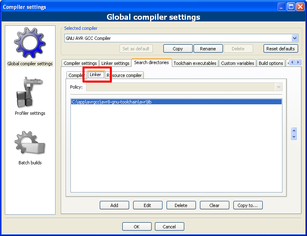
Task: Select the avr\lib directory entry
Action: (x=176, y=102)
